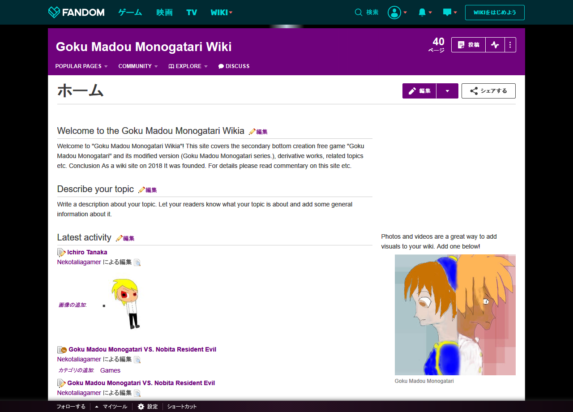The width and height of the screenshot is (573, 412).
Task: Open Ichiro Tanaka activity link
Action: pyautogui.click(x=87, y=252)
